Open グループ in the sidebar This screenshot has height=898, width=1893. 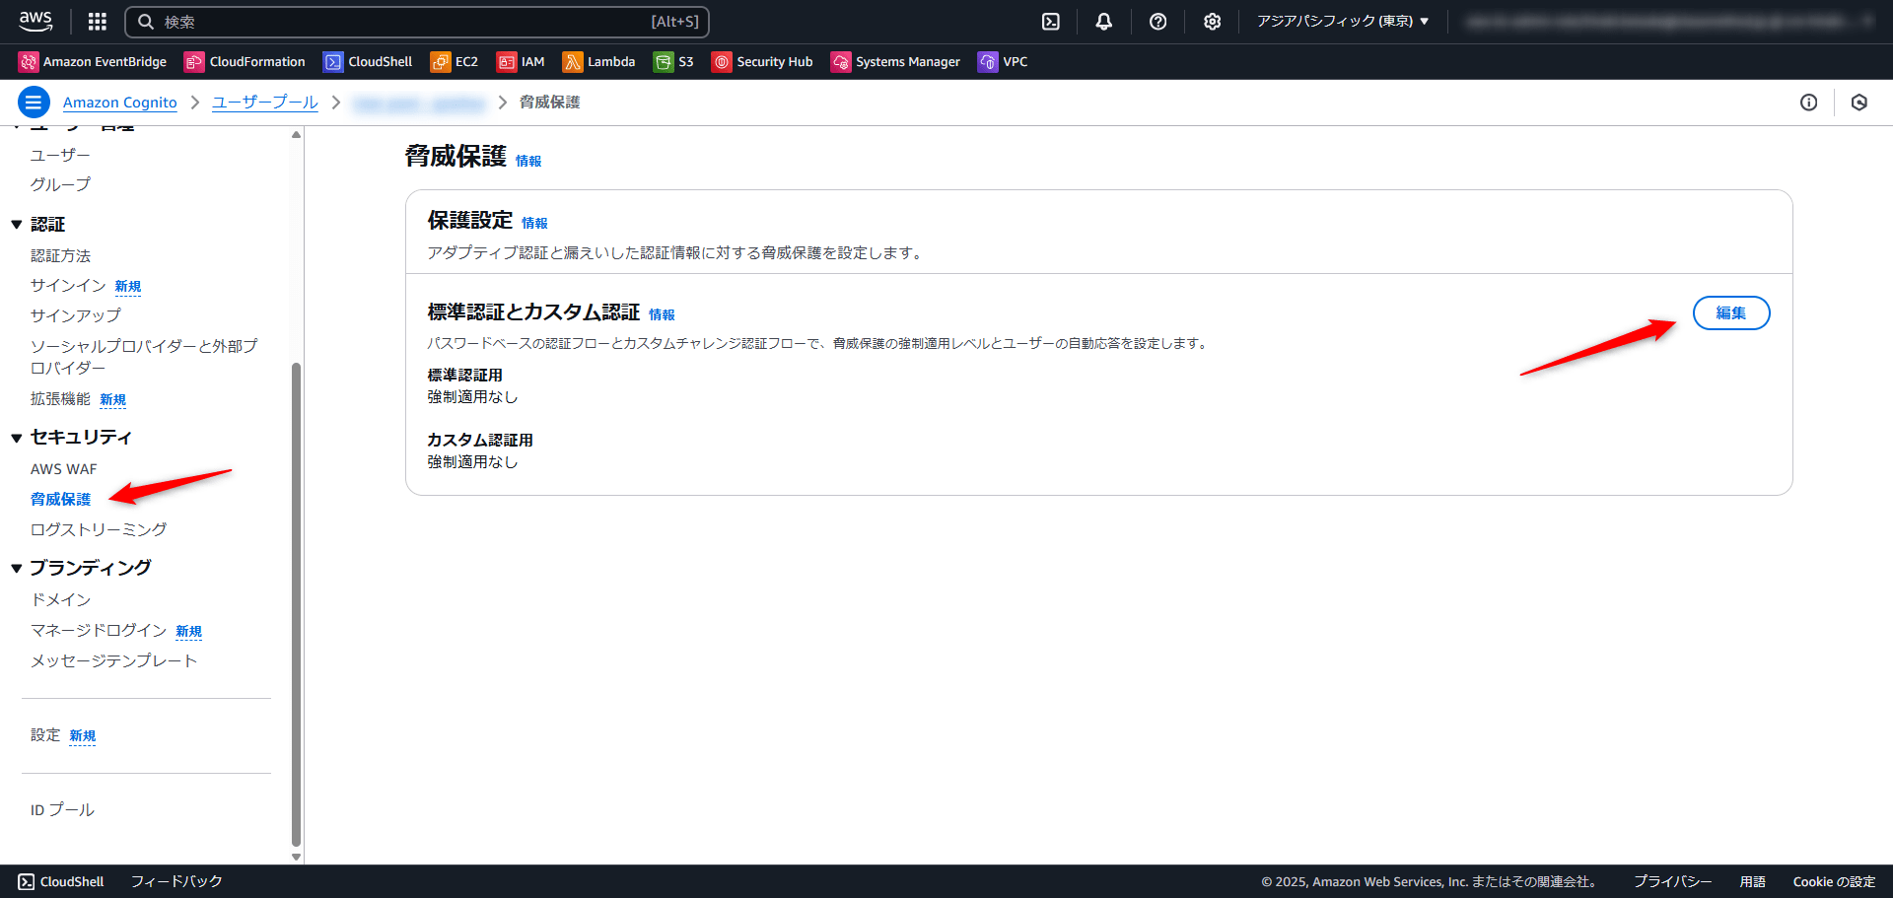(60, 184)
